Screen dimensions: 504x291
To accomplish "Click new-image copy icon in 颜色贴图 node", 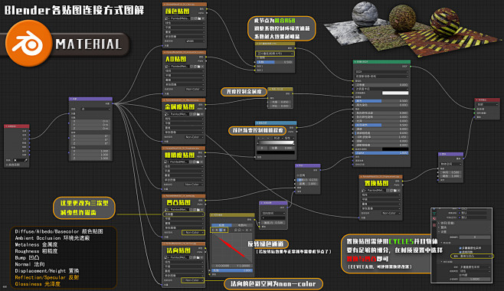I will point(196,18).
